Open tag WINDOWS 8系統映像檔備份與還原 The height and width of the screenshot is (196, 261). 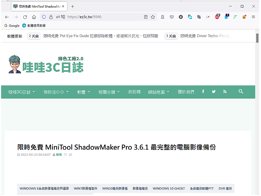coord(44,188)
